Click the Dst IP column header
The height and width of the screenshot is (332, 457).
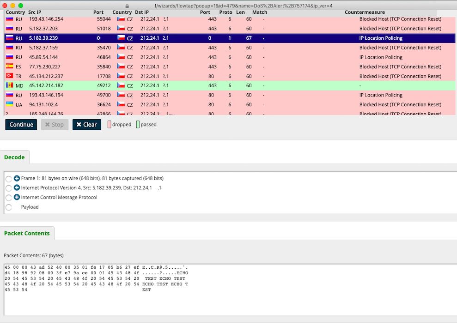[142, 12]
